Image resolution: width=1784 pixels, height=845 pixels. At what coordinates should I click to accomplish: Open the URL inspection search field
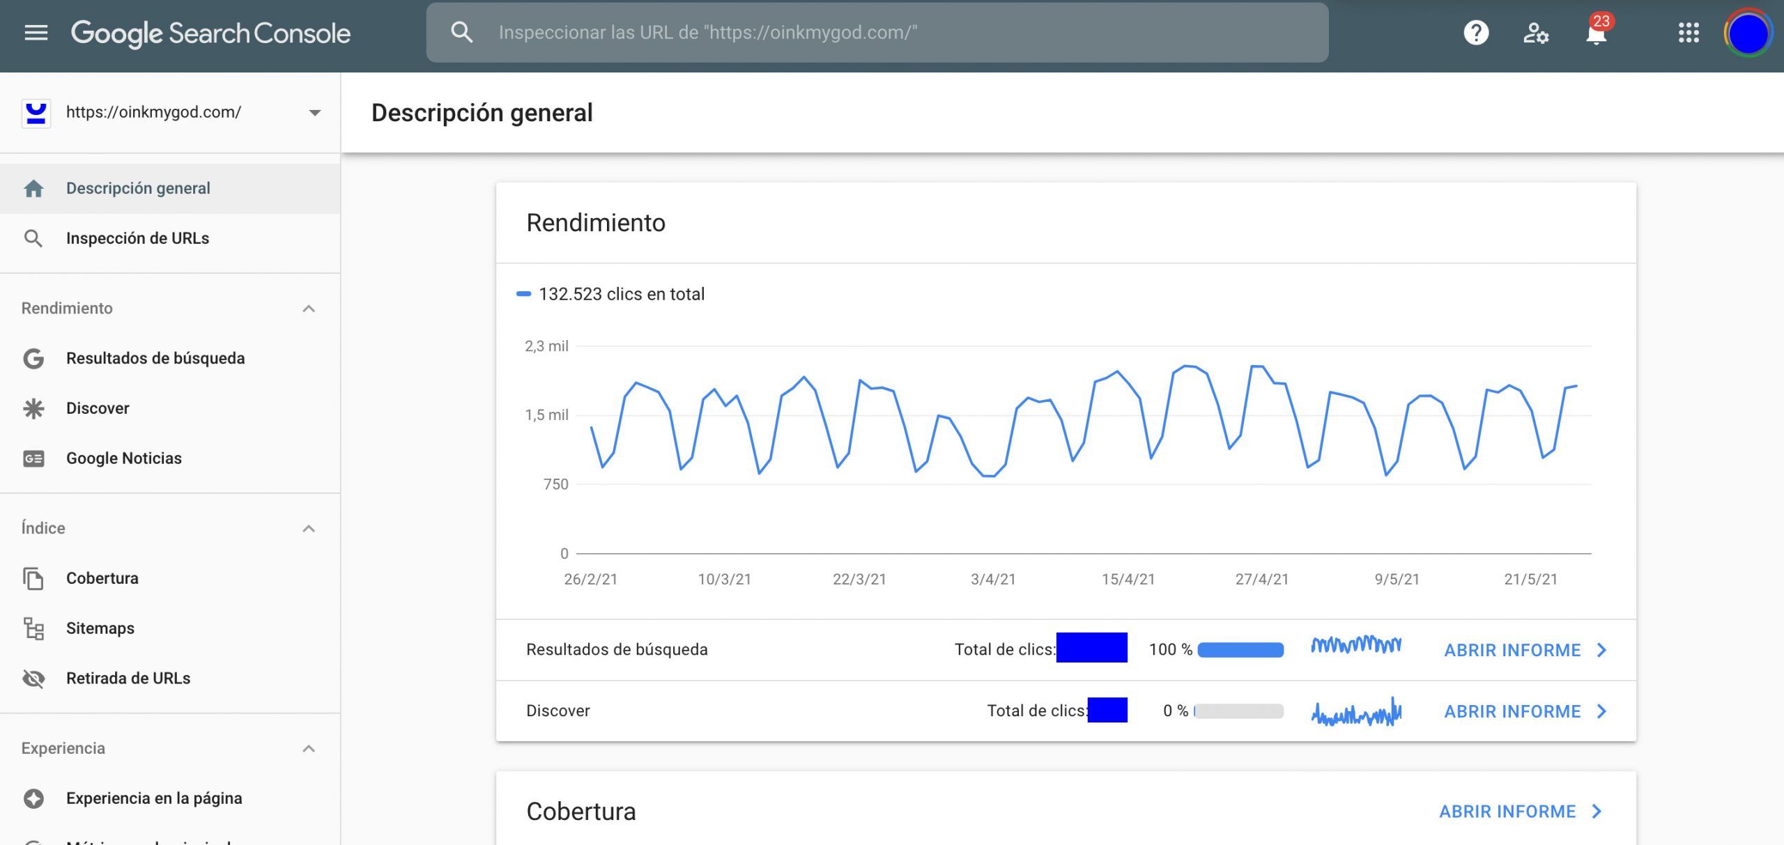[x=878, y=32]
